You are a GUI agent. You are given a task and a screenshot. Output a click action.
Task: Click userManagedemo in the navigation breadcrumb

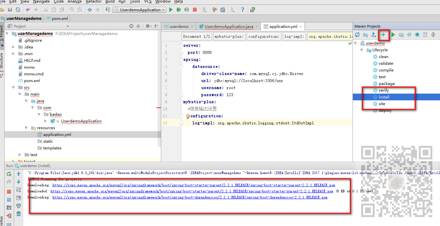24,19
